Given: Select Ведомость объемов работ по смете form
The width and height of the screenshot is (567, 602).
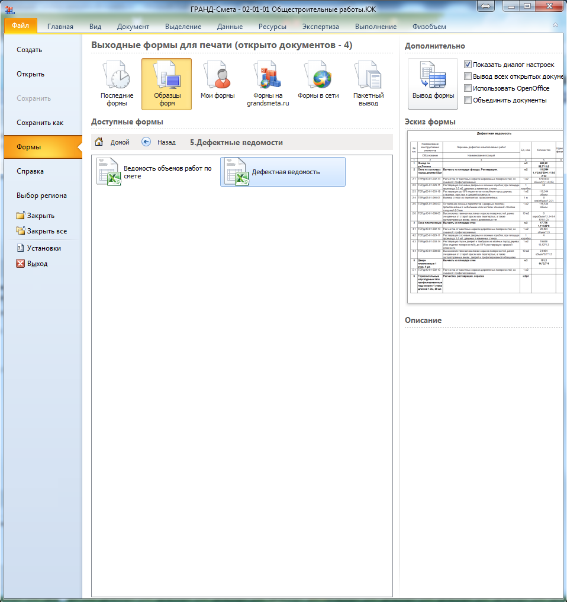Looking at the screenshot, I should tap(157, 172).
